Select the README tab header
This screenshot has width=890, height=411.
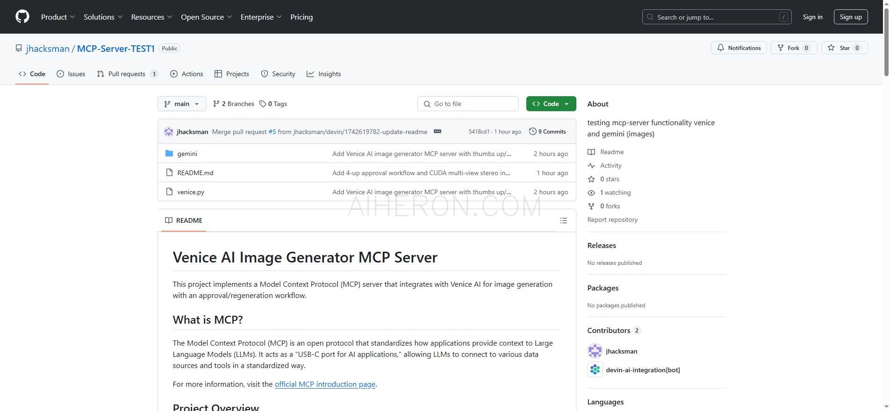pyautogui.click(x=184, y=220)
